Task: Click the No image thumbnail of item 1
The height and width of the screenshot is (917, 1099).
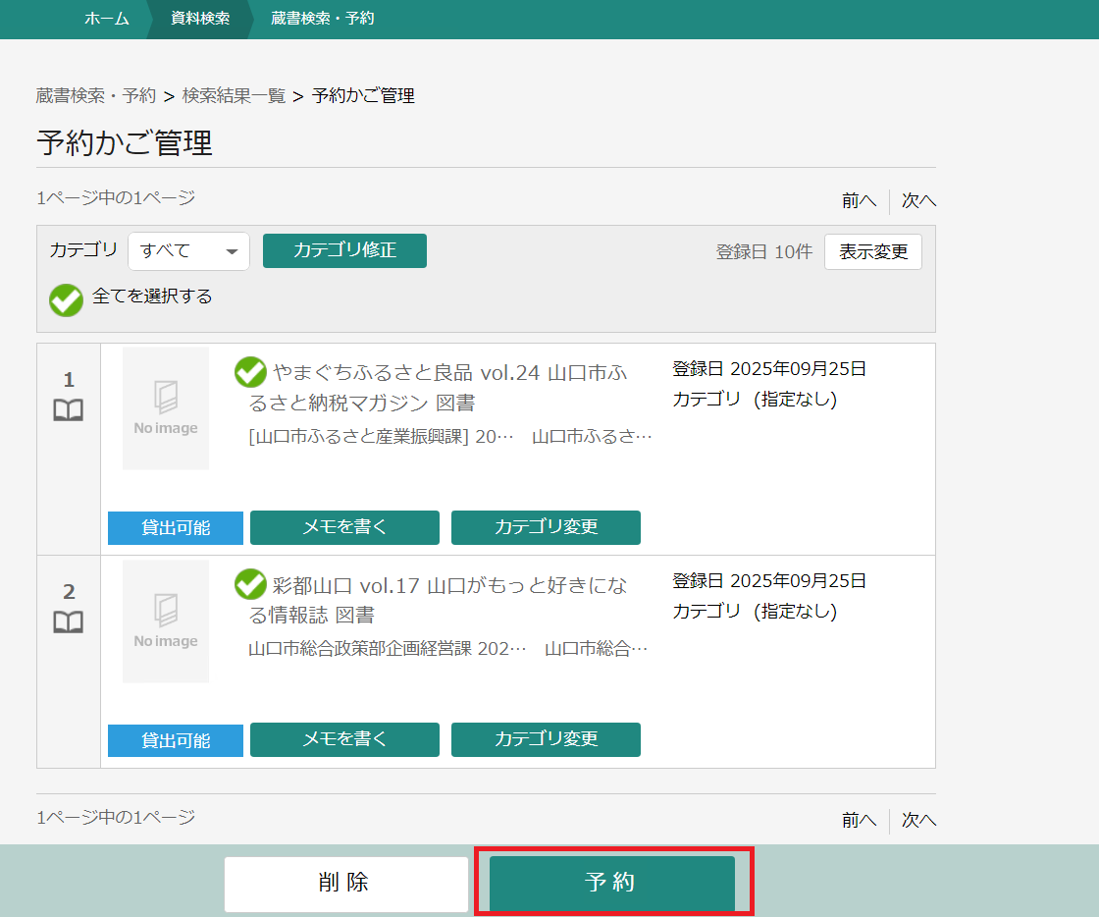Action: pyautogui.click(x=166, y=408)
